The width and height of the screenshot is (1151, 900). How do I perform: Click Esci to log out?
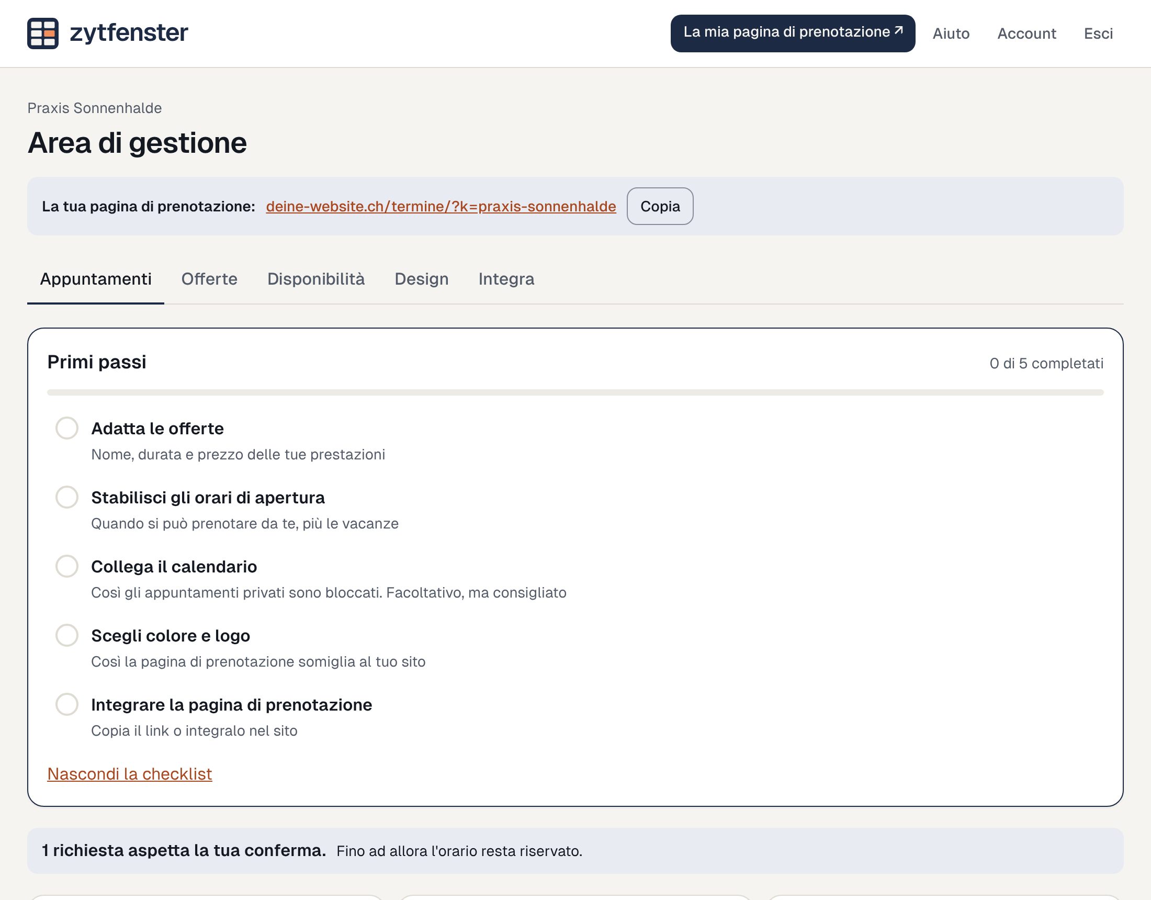(1098, 33)
